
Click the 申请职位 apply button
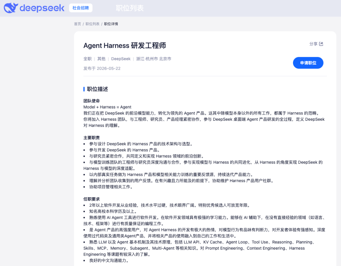(308, 63)
